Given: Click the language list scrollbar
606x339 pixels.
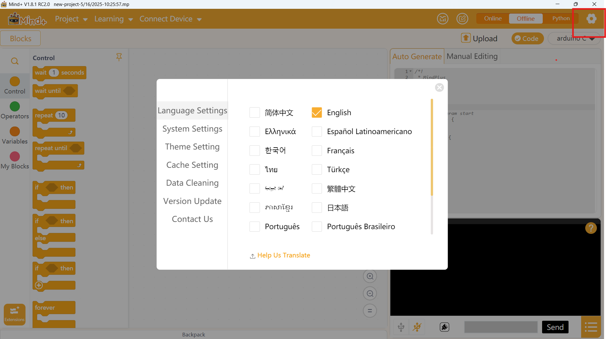Looking at the screenshot, I should 432,147.
